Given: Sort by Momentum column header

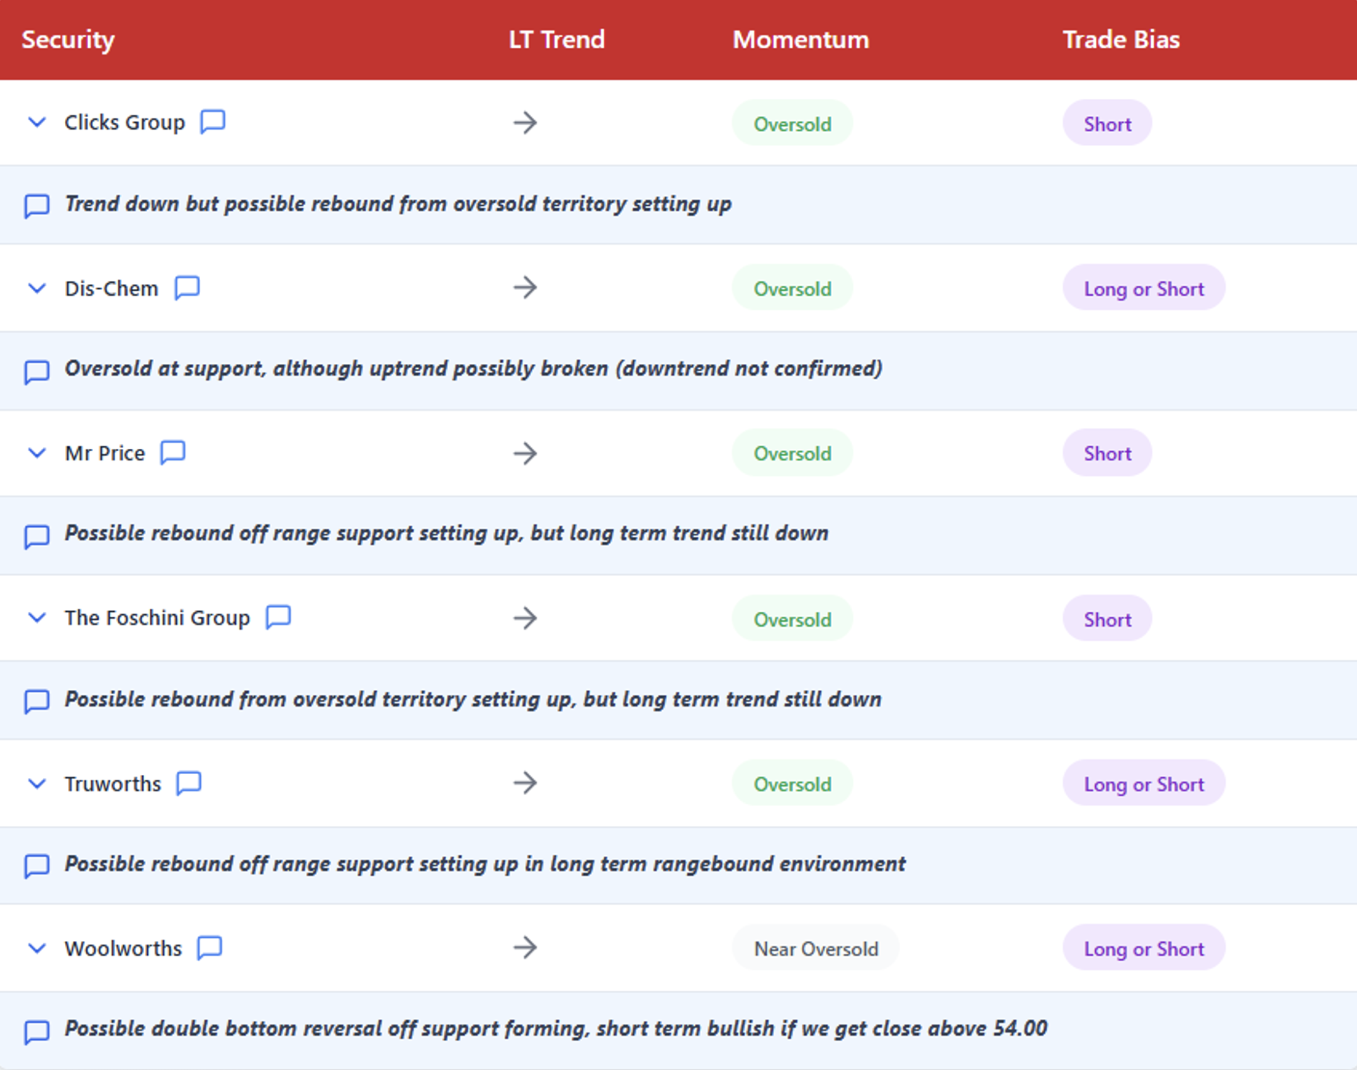Looking at the screenshot, I should [x=800, y=40].
